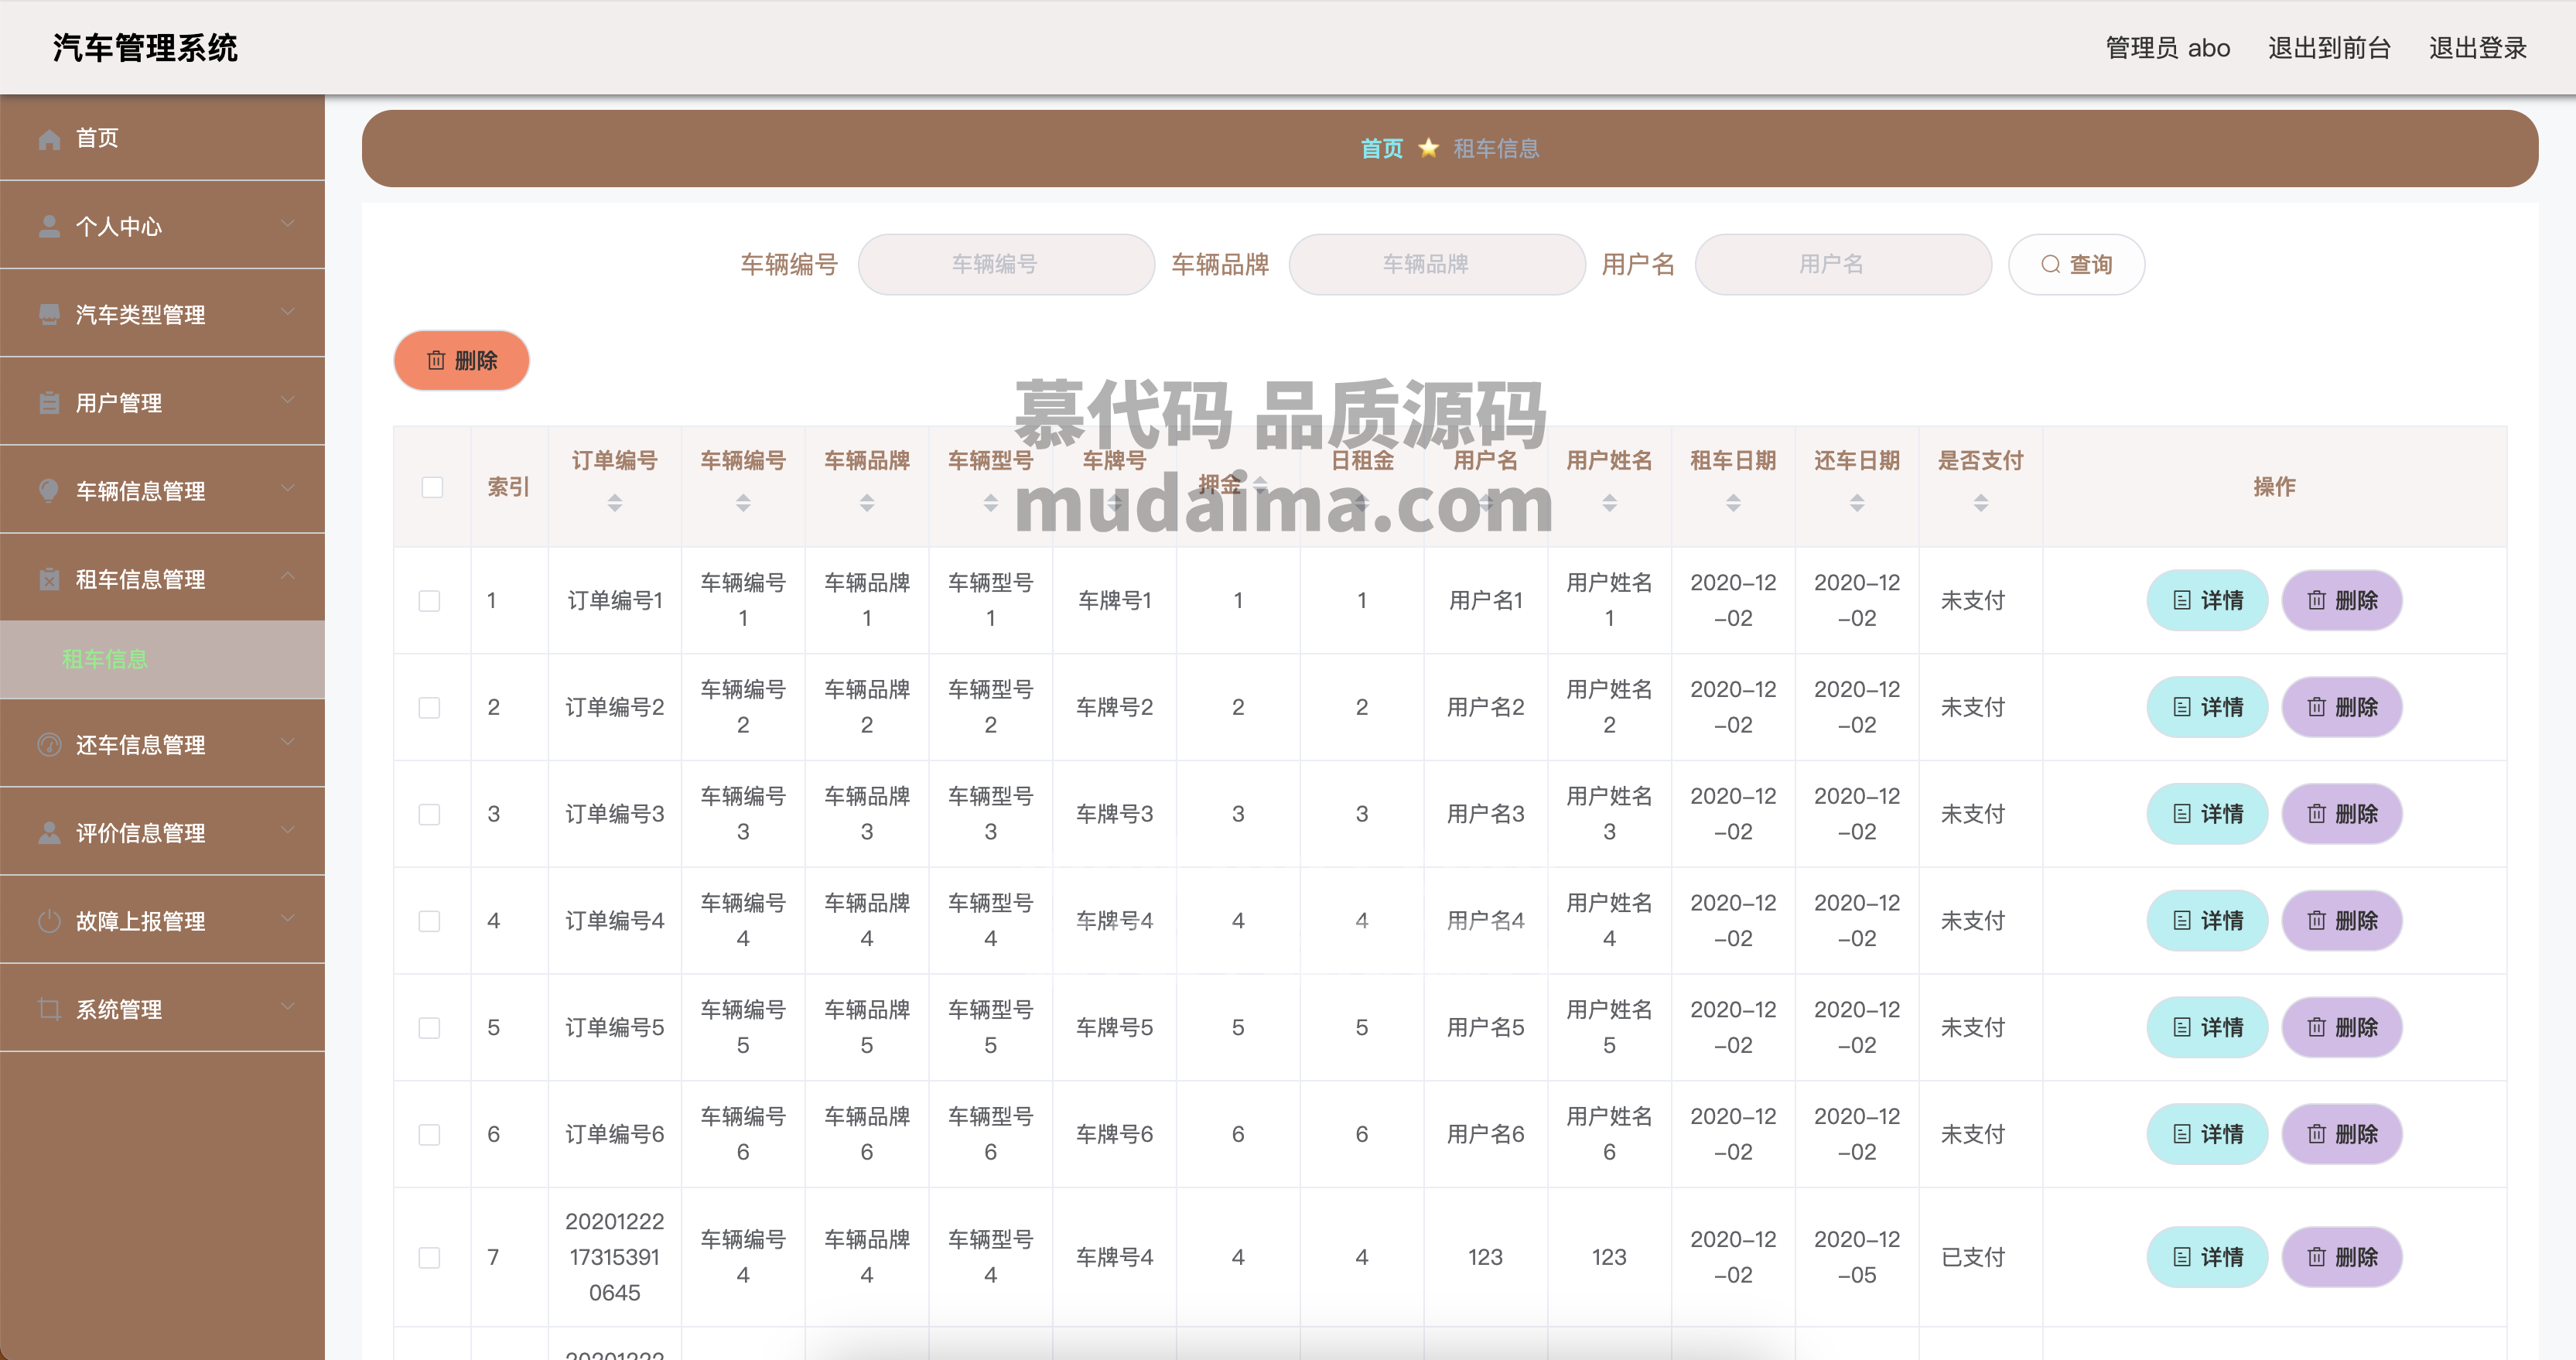
Task: Check the row with index 7
Action: [429, 1258]
